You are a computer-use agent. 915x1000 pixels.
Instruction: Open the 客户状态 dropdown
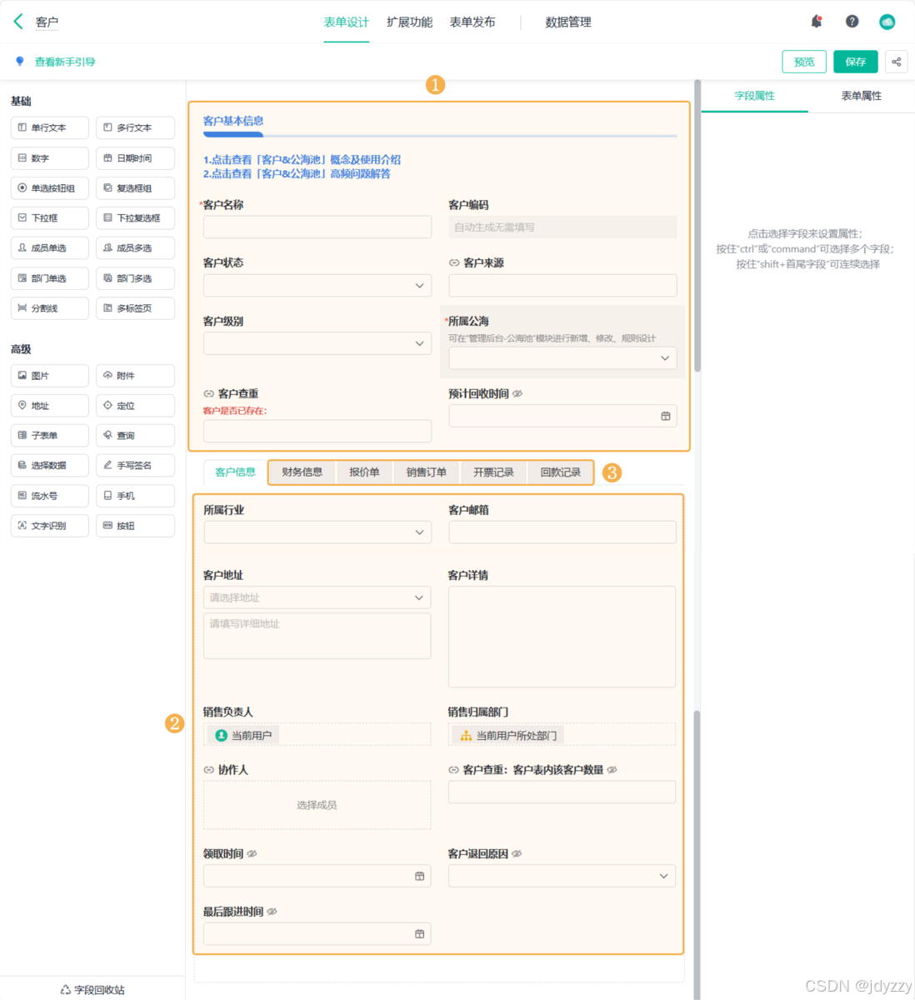click(x=317, y=285)
